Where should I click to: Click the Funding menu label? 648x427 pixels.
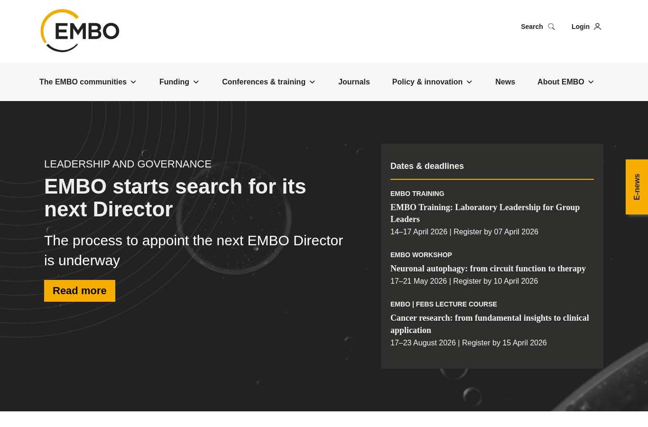pyautogui.click(x=174, y=82)
